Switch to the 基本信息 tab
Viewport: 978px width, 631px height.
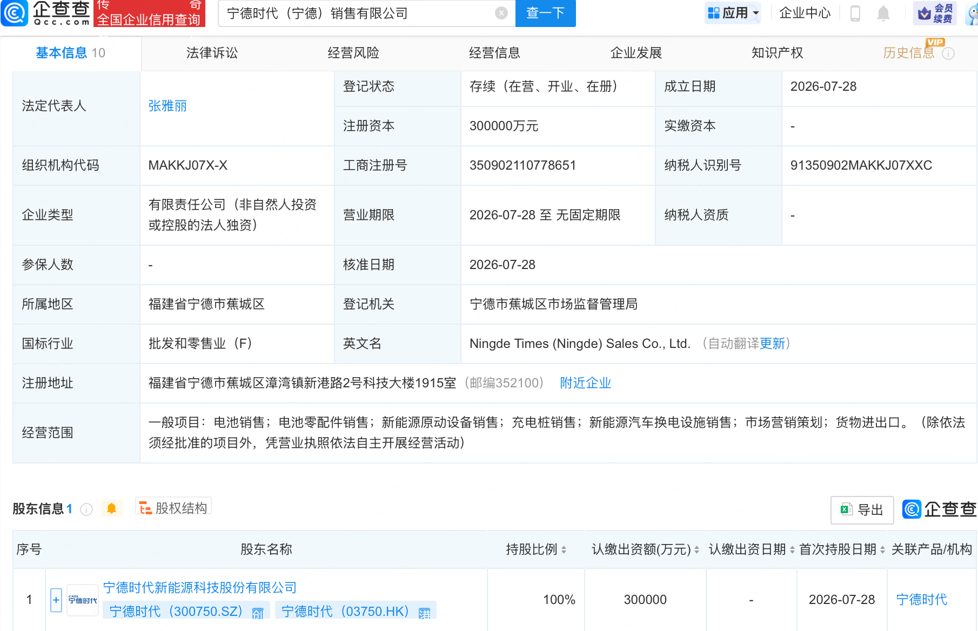70,53
